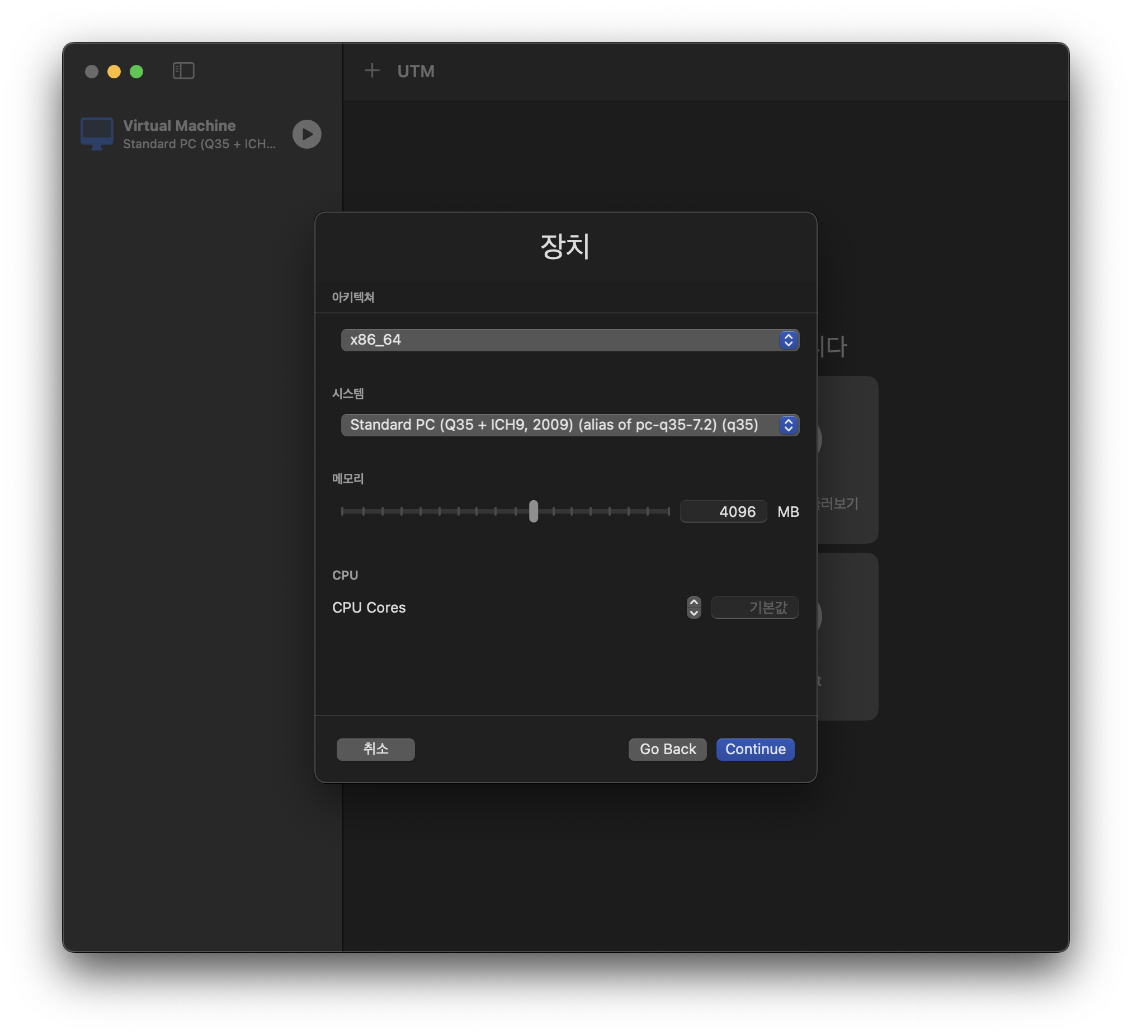This screenshot has height=1035, width=1132.
Task: Start the Virtual Machine with the play button
Action: tap(306, 134)
